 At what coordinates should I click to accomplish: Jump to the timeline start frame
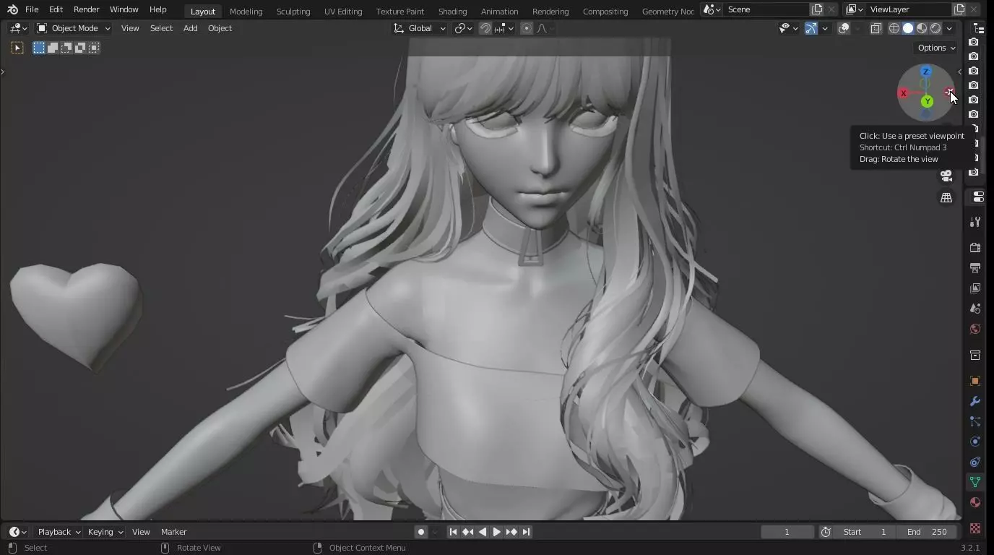pos(453,532)
